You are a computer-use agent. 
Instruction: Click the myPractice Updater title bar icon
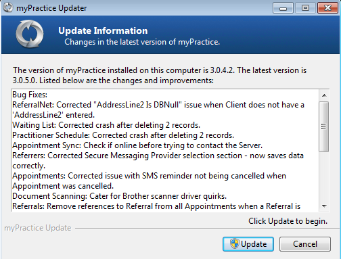click(x=8, y=7)
